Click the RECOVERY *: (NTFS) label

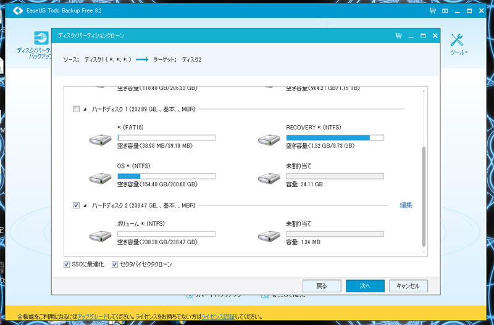click(314, 128)
